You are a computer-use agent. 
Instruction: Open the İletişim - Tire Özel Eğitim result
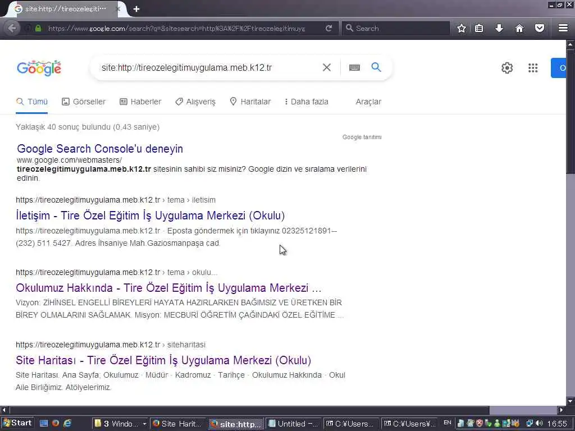(150, 215)
